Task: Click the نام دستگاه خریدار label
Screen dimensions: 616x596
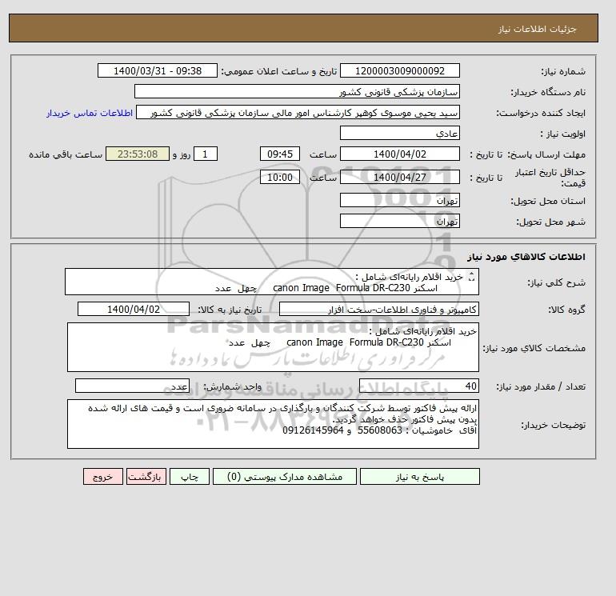Action: click(x=548, y=92)
